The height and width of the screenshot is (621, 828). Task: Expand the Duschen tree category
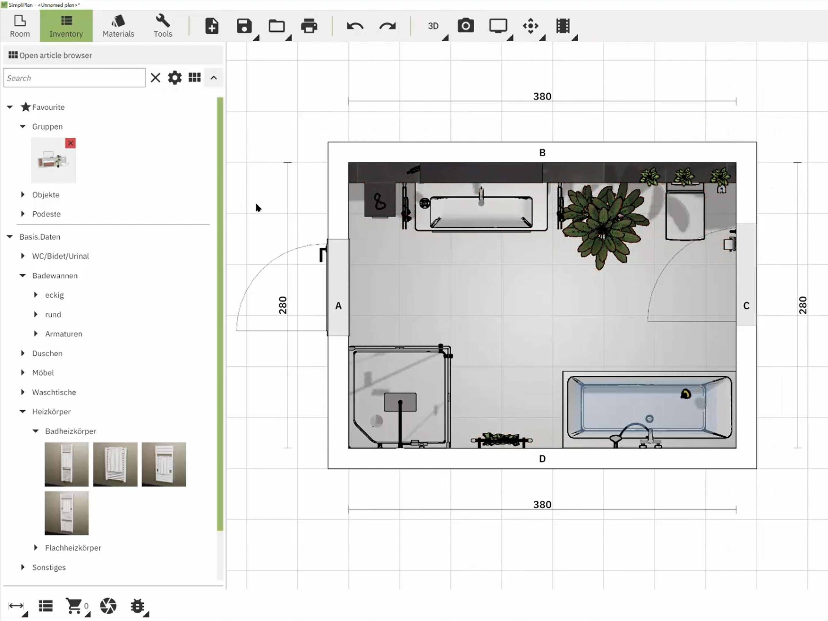[x=23, y=353]
